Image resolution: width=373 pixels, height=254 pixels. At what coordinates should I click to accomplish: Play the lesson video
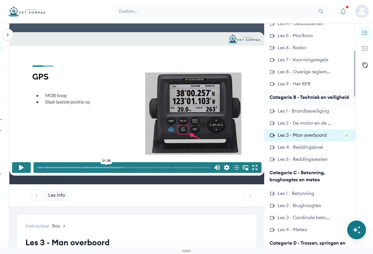[21, 168]
